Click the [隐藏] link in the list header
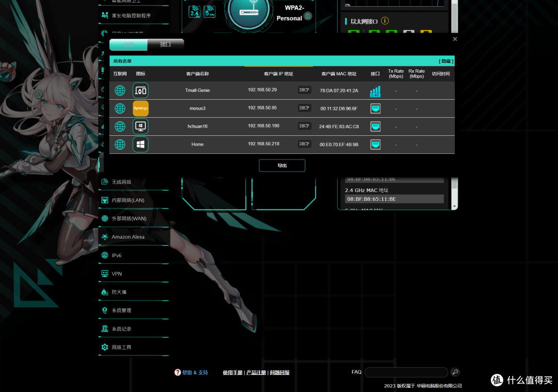The height and width of the screenshot is (392, 558). tap(446, 61)
